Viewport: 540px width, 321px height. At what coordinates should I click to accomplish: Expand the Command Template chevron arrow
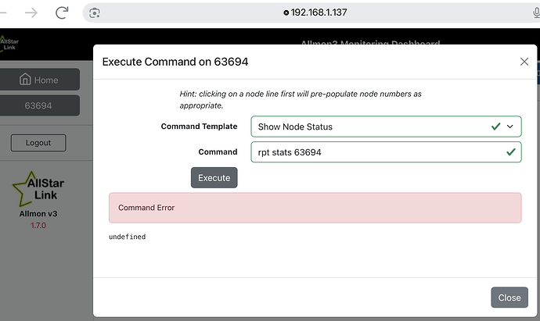click(511, 126)
